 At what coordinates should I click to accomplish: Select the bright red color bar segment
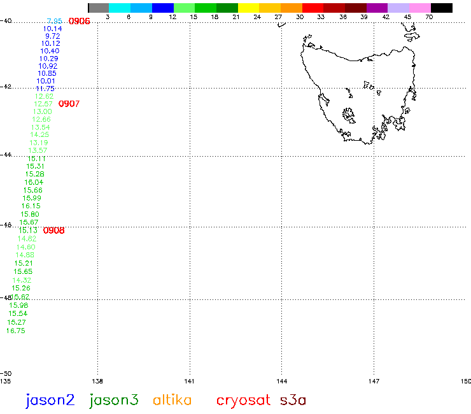click(313, 8)
